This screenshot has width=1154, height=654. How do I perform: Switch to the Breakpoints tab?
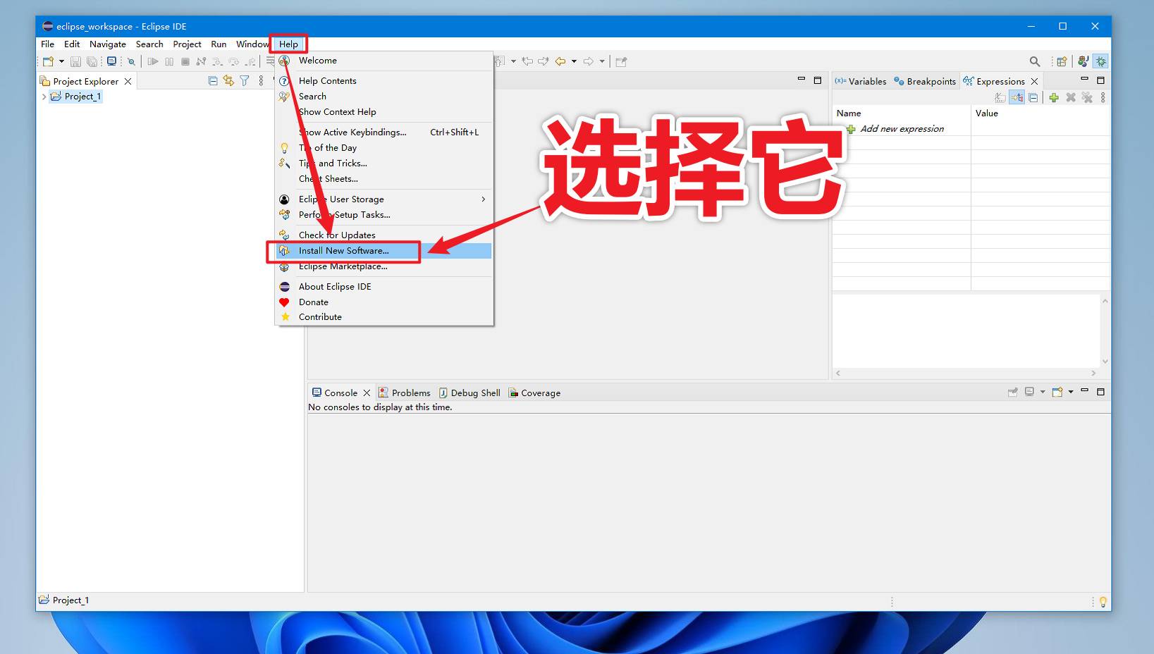click(x=925, y=81)
